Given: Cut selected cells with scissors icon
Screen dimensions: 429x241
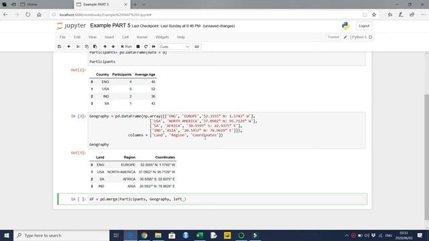Looking at the screenshot, I should coord(78,47).
